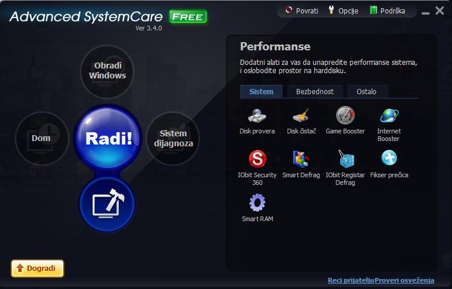The width and height of the screenshot is (452, 289).
Task: Select the Obradi Windows circle
Action: pos(107,71)
